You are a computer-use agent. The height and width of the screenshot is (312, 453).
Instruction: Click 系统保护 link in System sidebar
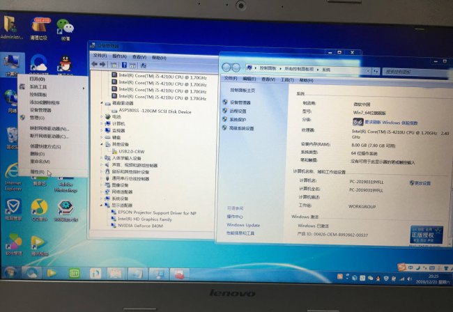[x=238, y=120]
